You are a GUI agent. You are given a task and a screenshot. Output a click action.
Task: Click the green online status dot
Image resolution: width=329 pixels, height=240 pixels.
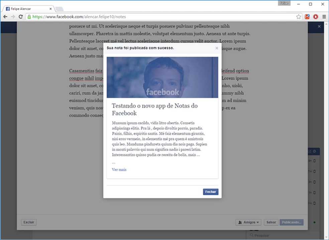point(314,222)
